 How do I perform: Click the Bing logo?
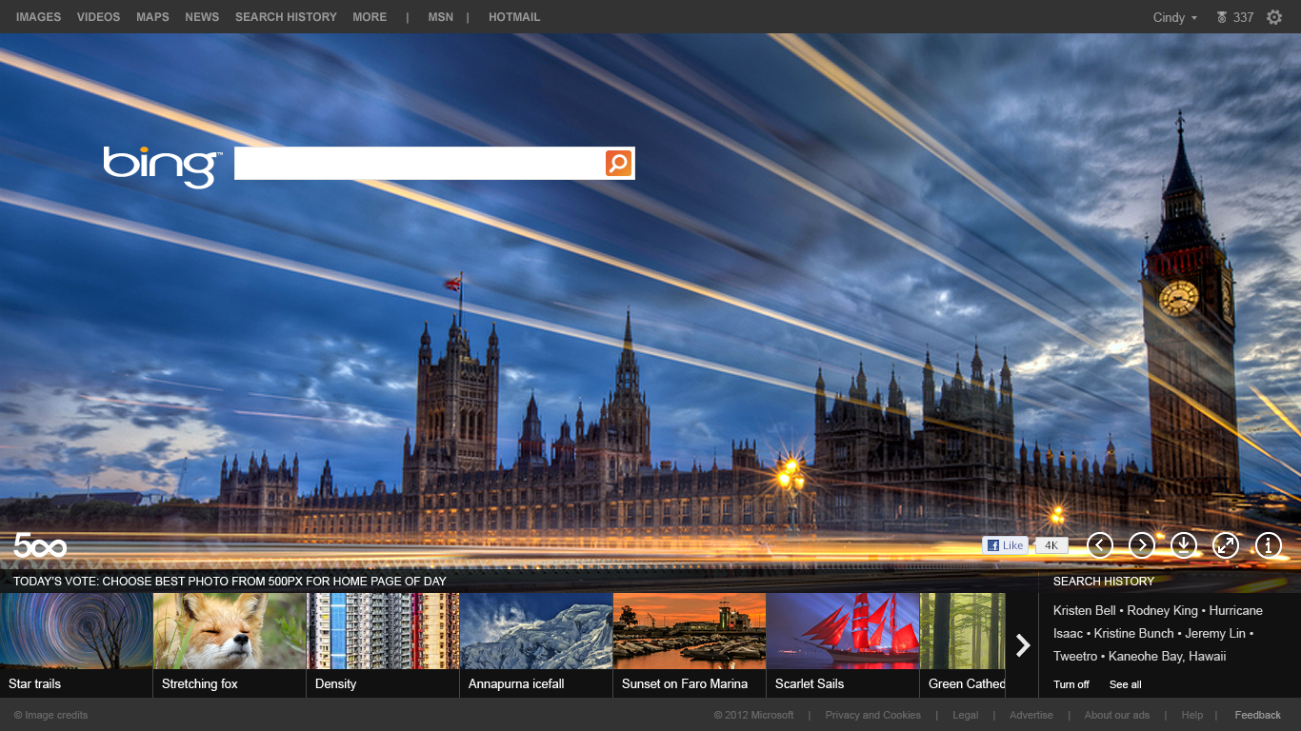tap(162, 167)
